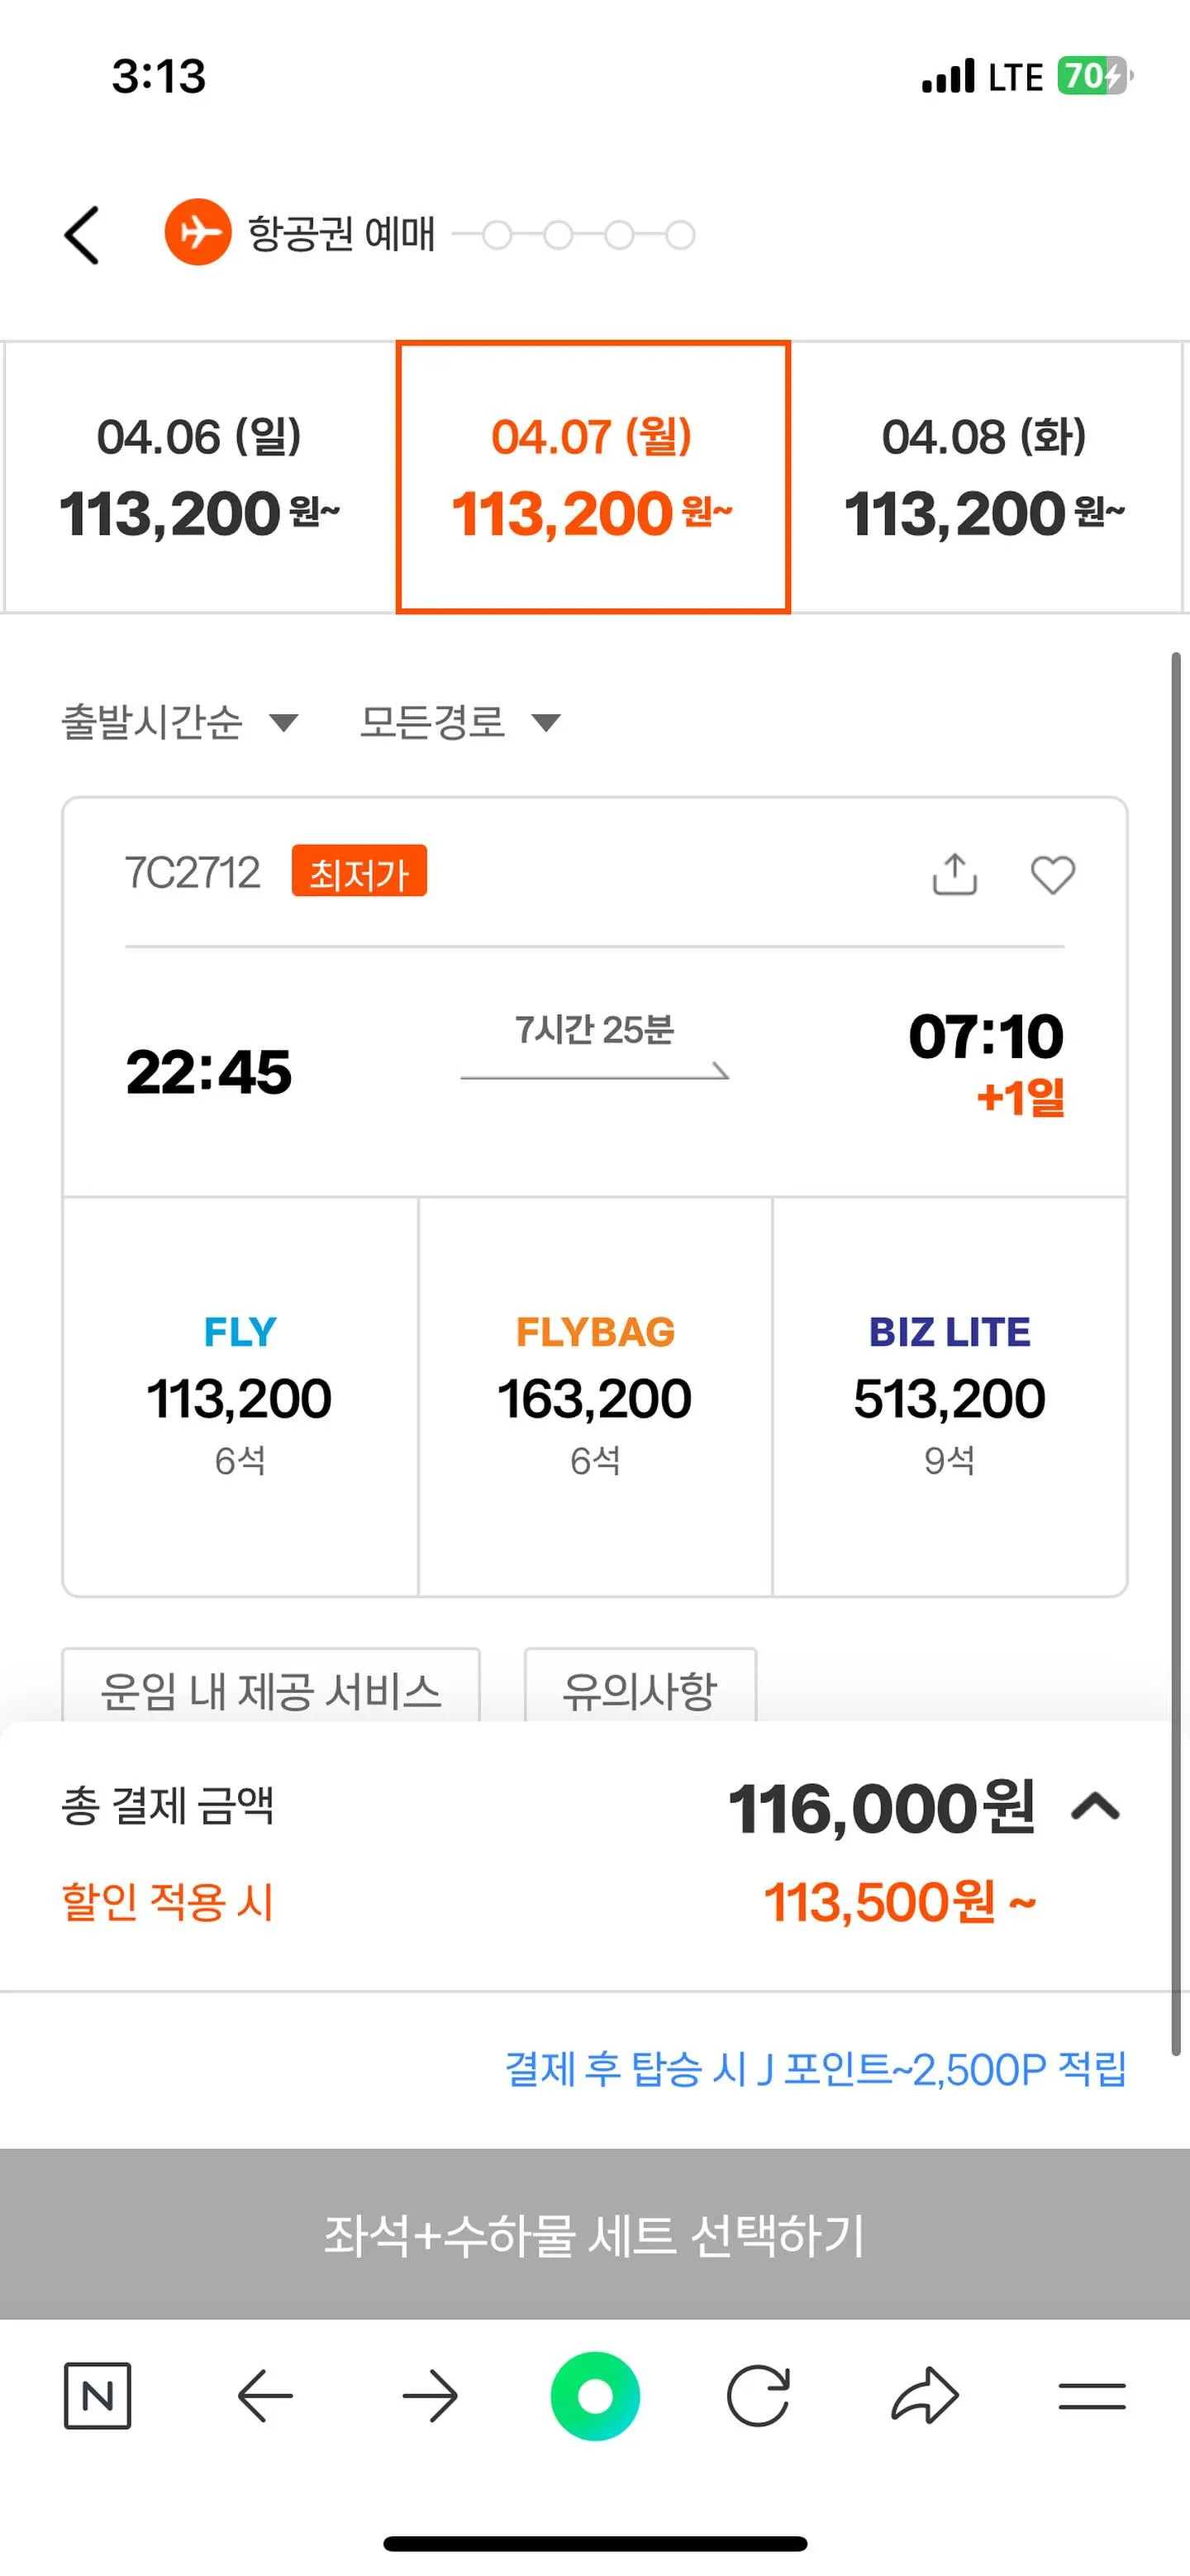Open the J 포인트 적립 link
Screen dimensions: 1190x2576
(x=815, y=2068)
